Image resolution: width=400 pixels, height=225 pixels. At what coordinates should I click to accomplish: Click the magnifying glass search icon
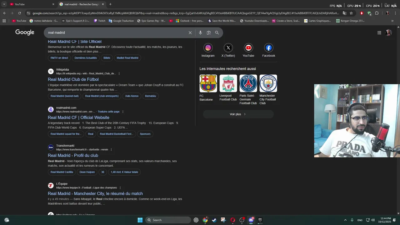(217, 32)
